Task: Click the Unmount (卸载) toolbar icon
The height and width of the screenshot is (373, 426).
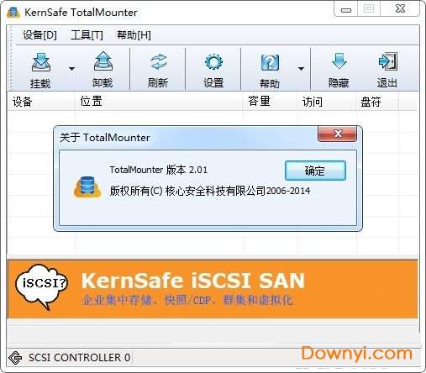Action: (x=103, y=61)
